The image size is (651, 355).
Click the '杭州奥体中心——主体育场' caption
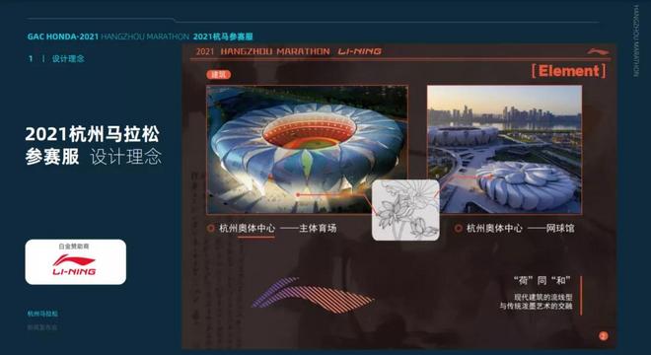click(278, 228)
